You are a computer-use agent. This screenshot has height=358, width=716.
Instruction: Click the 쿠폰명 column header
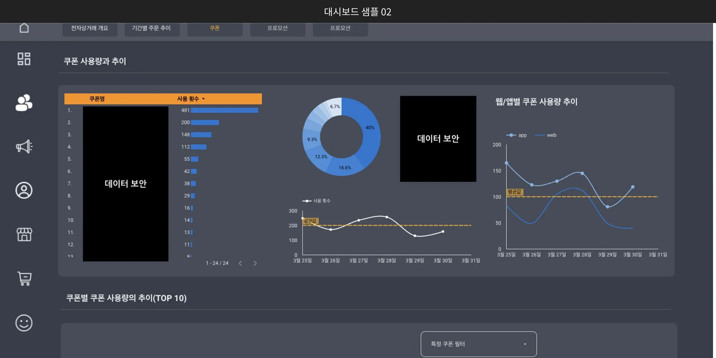[97, 99]
